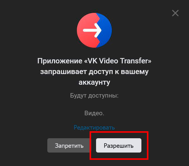Click the VK Video Transfer app logo
This screenshot has width=189, height=166.
(x=94, y=30)
